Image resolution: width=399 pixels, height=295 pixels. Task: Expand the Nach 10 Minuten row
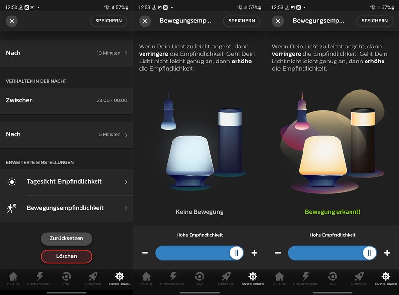[x=66, y=53]
